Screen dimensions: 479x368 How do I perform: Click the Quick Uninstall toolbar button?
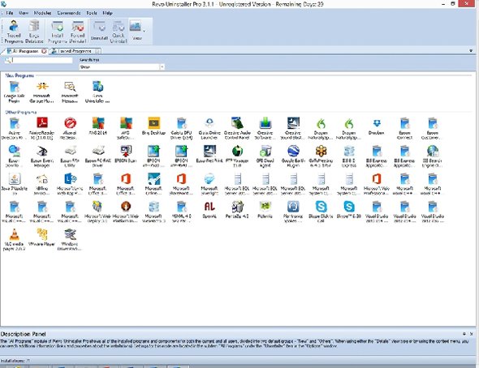click(x=119, y=32)
